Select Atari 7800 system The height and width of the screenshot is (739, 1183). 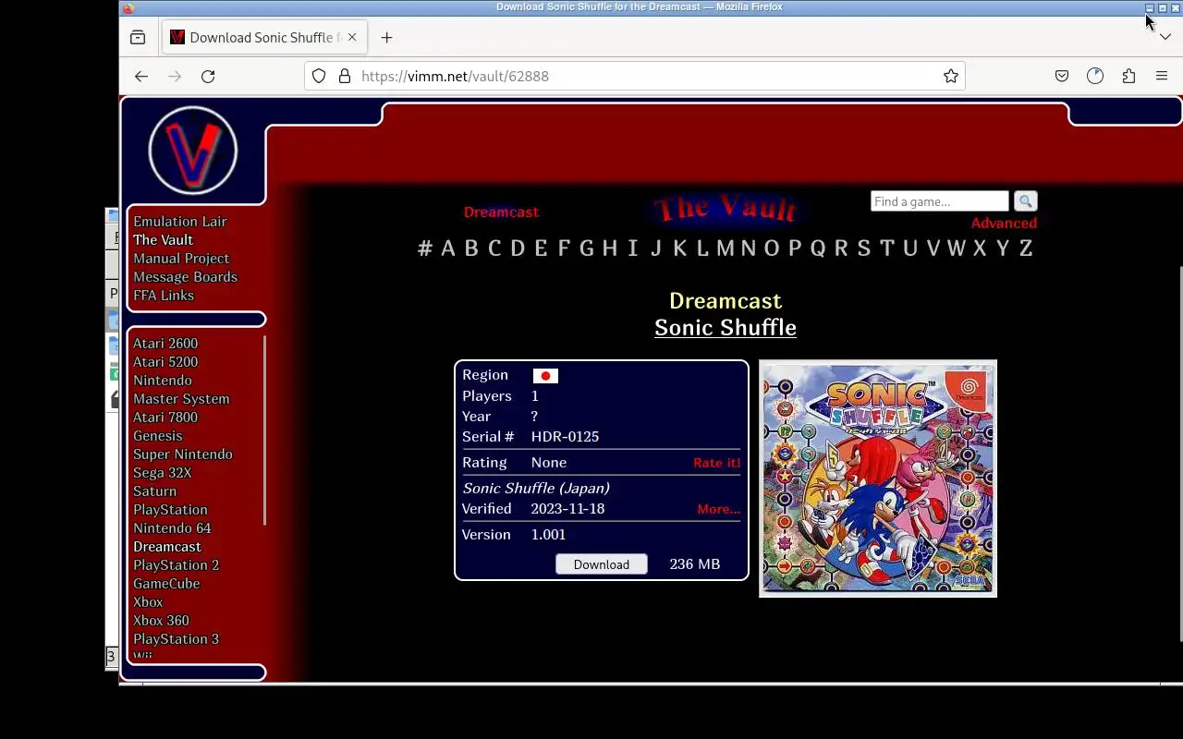[x=165, y=417]
